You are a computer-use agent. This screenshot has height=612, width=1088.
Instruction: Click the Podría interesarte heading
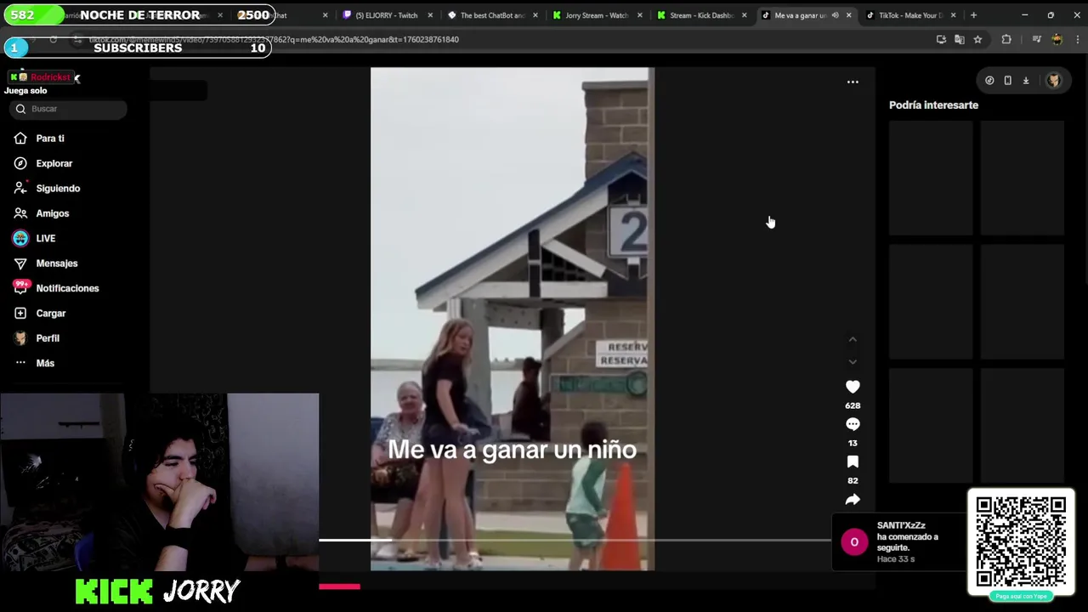933,105
